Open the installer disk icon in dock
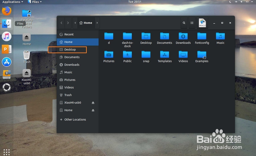The image size is (256, 156). pyautogui.click(x=7, y=74)
